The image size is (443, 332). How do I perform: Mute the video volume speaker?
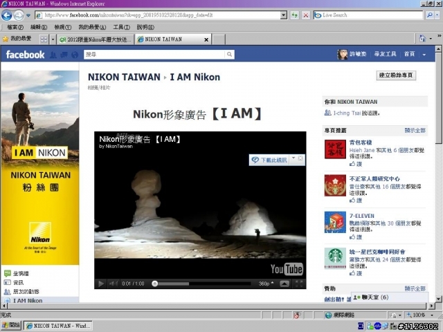tap(114, 284)
